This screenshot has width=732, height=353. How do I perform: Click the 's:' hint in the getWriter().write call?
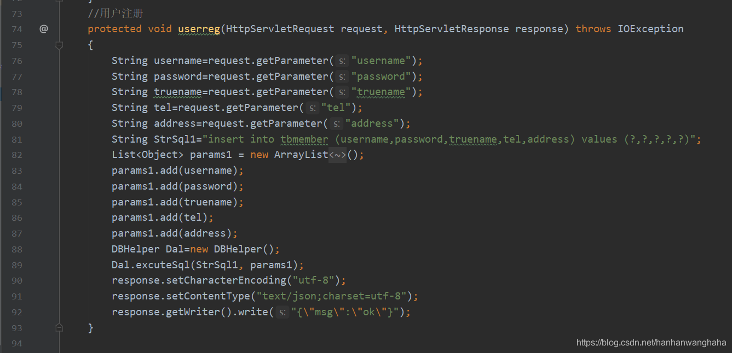tap(282, 312)
